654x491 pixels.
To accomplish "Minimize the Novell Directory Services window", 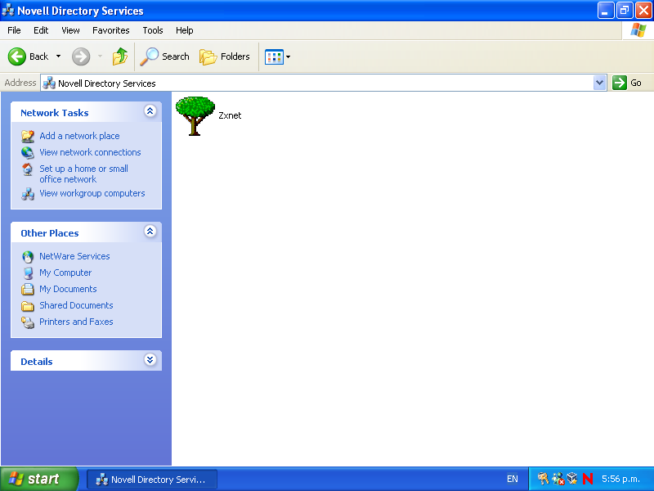I will [x=606, y=11].
